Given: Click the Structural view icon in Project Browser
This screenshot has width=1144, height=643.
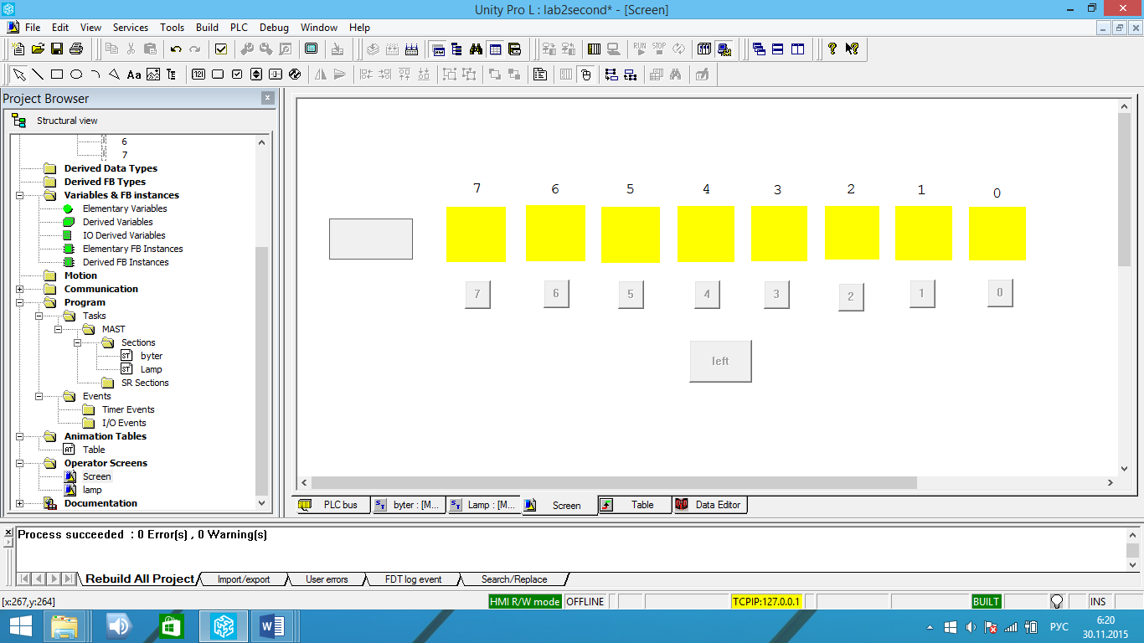Looking at the screenshot, I should tap(18, 121).
